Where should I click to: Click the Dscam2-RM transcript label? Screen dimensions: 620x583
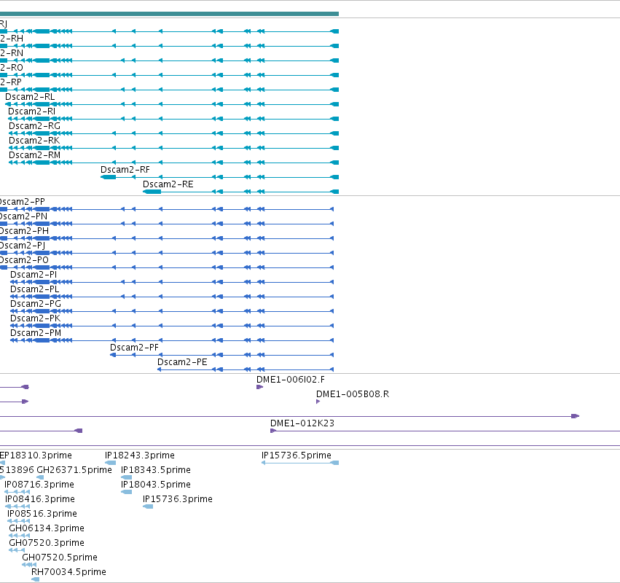coord(34,155)
